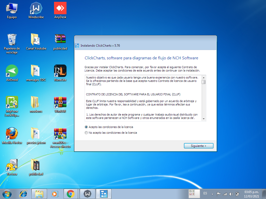Select the Mozilla Firefox desktop shortcut
Screen dimensions: 266x199
click(12, 136)
